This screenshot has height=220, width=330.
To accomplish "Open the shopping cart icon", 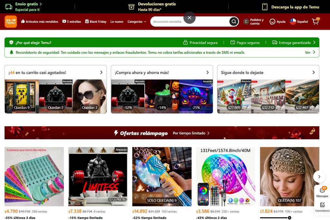I will [315, 22].
